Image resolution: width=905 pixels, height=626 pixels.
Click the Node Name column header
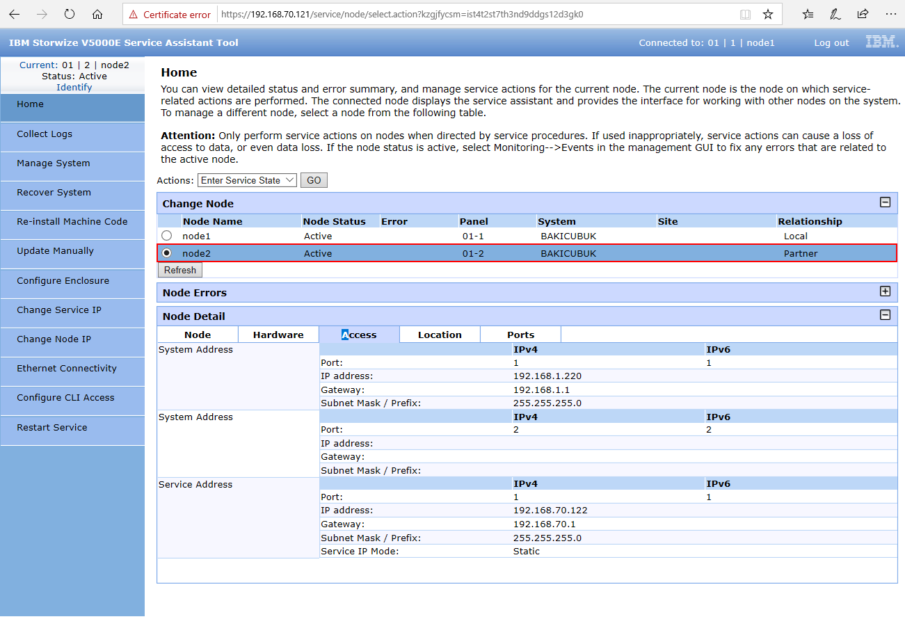coord(212,221)
